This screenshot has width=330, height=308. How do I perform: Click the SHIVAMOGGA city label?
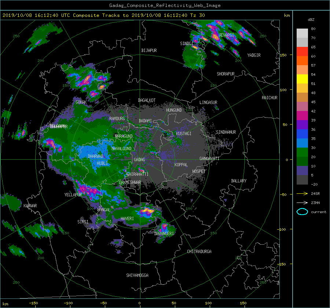tap(137, 275)
